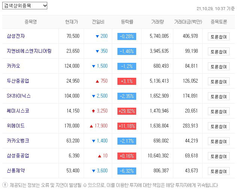
Task: Click the 현재가 column header
Action: tap(72, 22)
